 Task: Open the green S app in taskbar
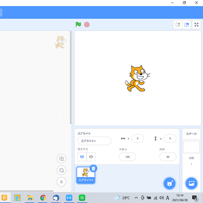[82, 197]
